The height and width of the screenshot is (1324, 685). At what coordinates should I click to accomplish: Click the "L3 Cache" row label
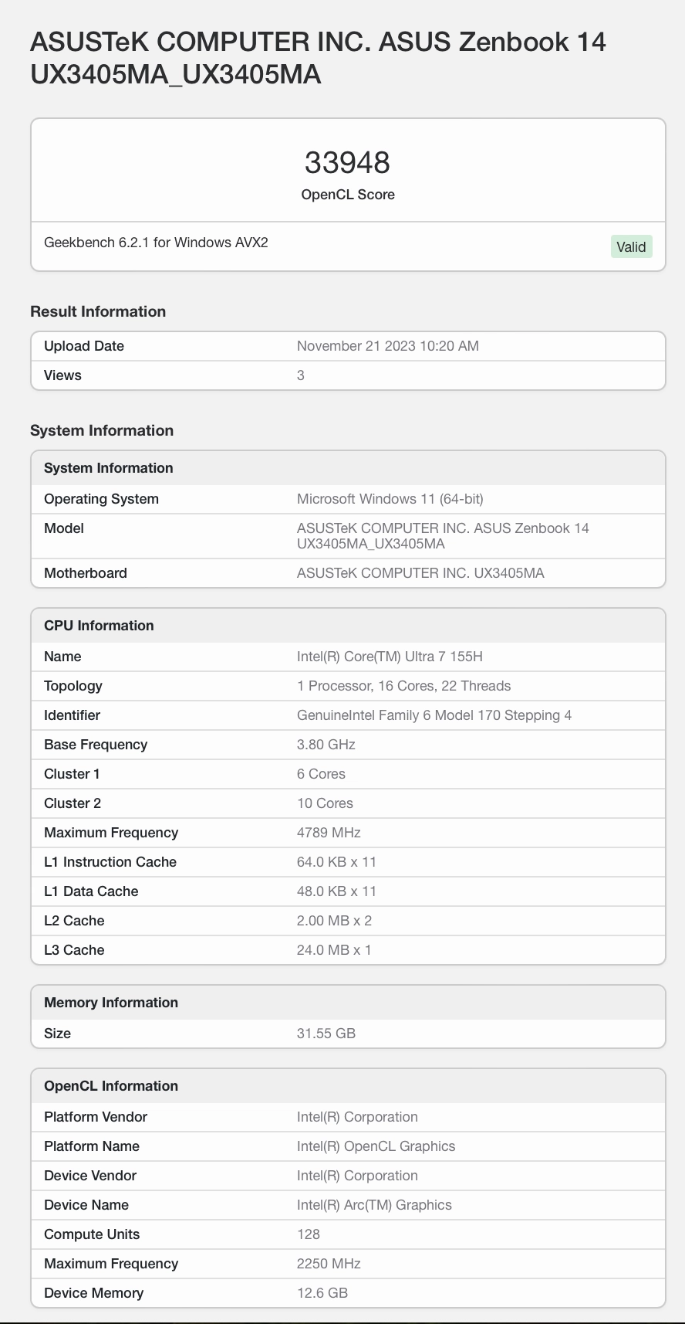click(74, 950)
